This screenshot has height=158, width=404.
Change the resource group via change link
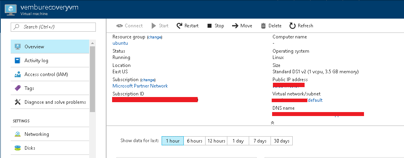coord(154,37)
